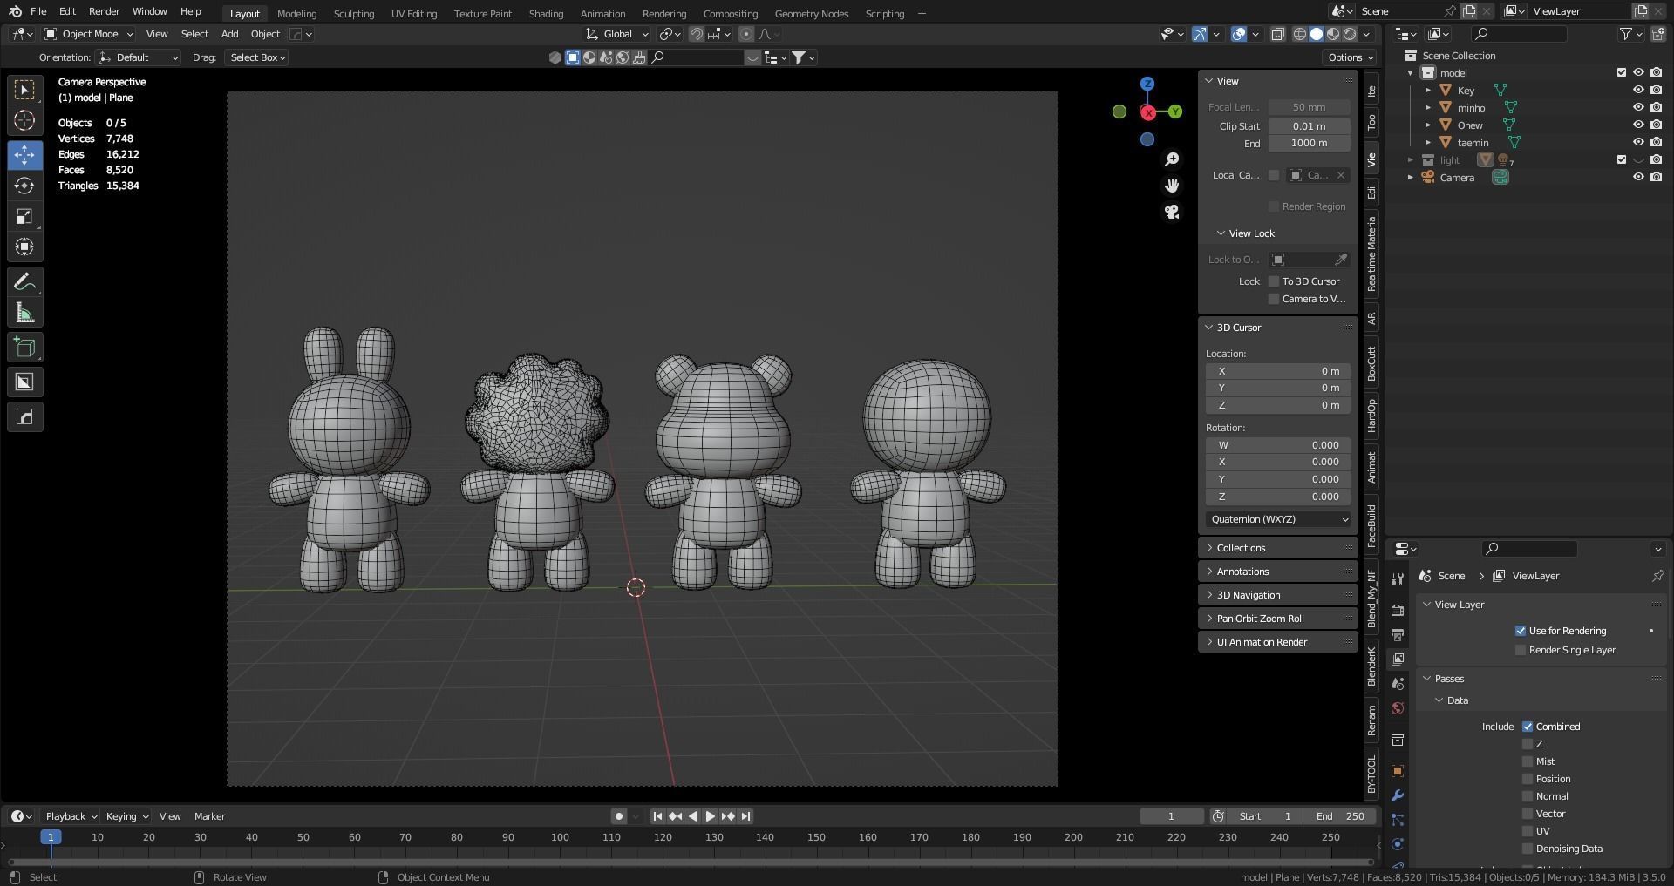Viewport: 1674px width, 886px height.
Task: Open the Object Mode dropdown
Action: tap(89, 34)
